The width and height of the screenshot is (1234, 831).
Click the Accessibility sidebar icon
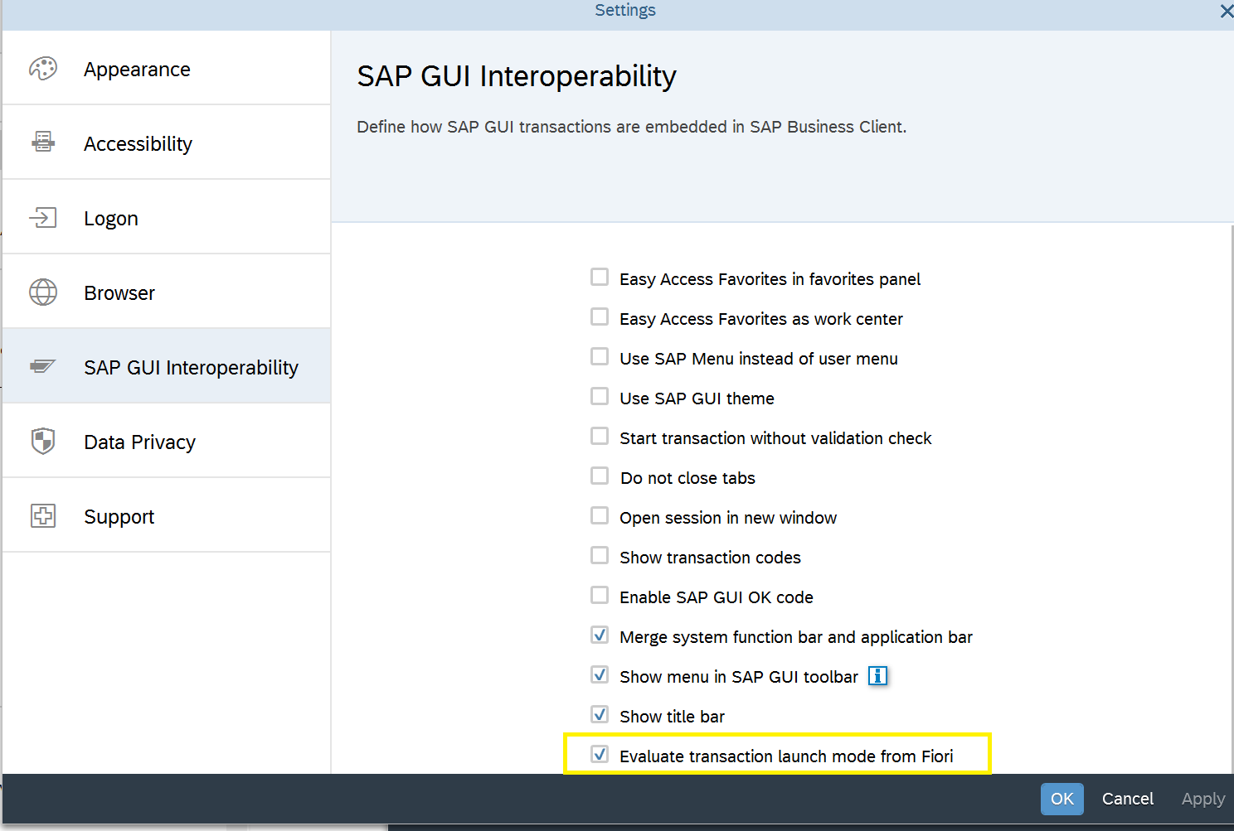click(x=43, y=143)
